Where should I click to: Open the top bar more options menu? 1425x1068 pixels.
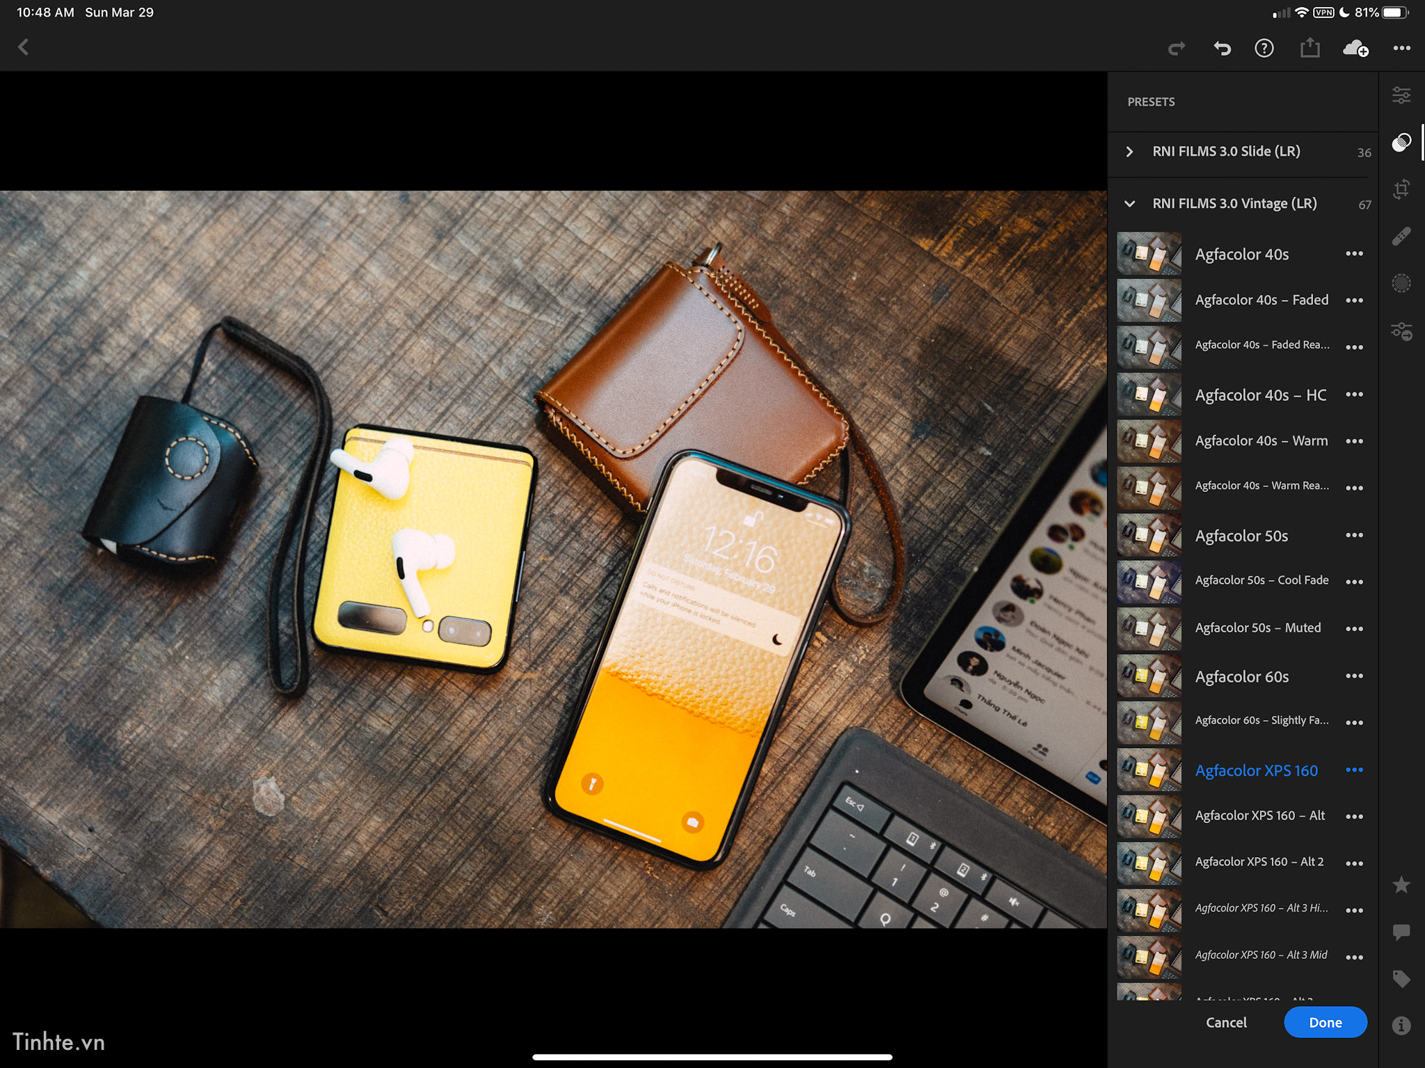1401,48
